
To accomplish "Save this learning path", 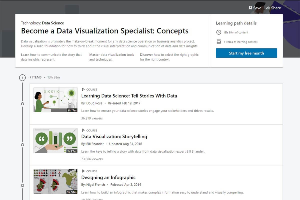I will [x=255, y=8].
